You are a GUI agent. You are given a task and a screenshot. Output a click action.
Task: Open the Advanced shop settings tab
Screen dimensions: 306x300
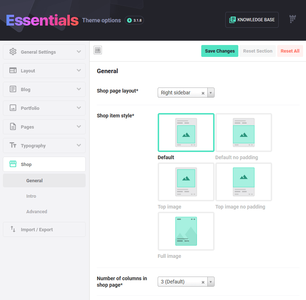coord(36,211)
